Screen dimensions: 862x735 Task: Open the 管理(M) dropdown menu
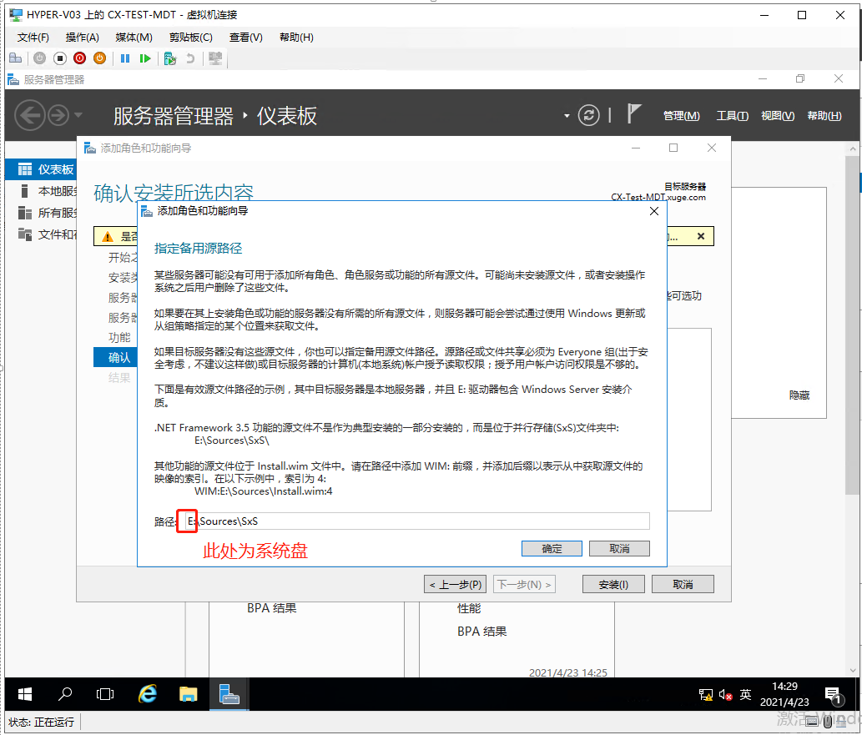point(681,115)
